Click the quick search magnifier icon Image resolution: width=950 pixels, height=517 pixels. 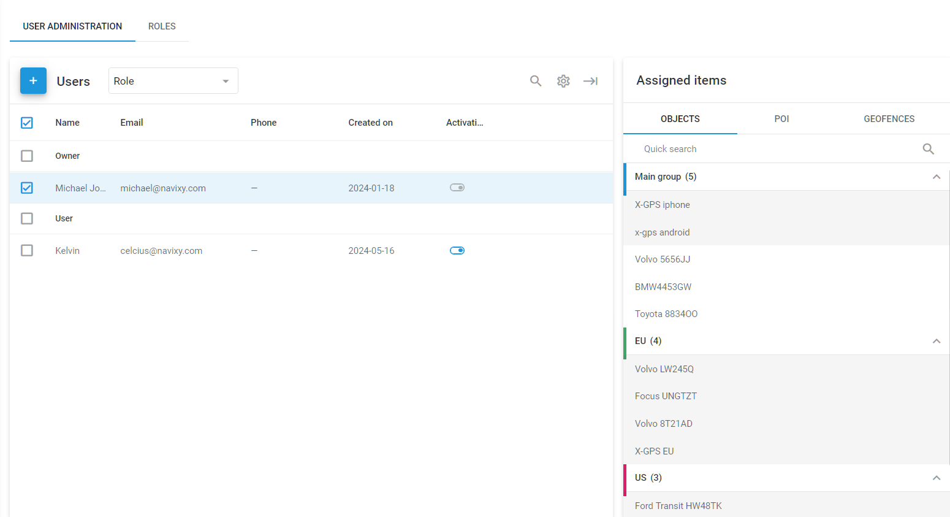[x=929, y=149]
